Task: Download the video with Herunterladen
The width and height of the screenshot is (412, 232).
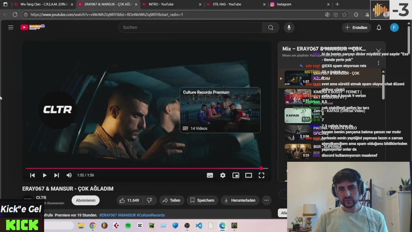Action: 240,200
